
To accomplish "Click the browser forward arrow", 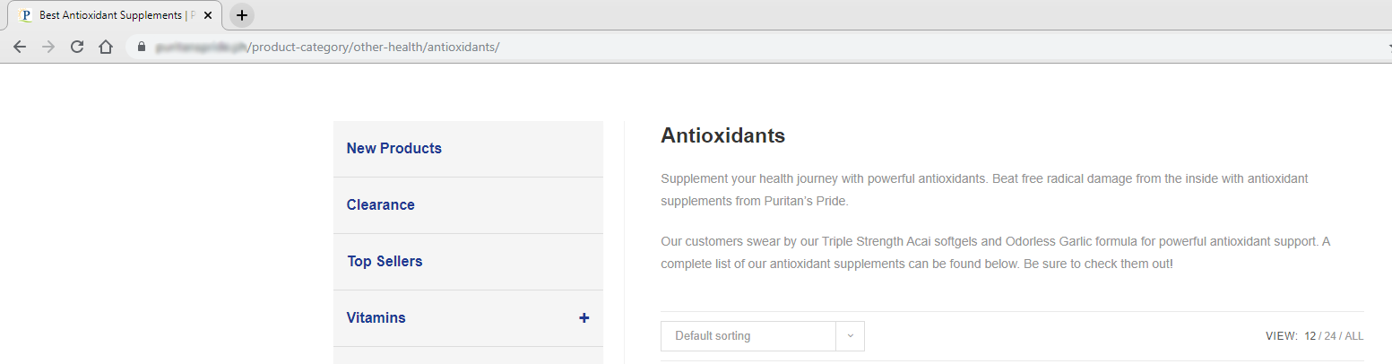I will 48,47.
